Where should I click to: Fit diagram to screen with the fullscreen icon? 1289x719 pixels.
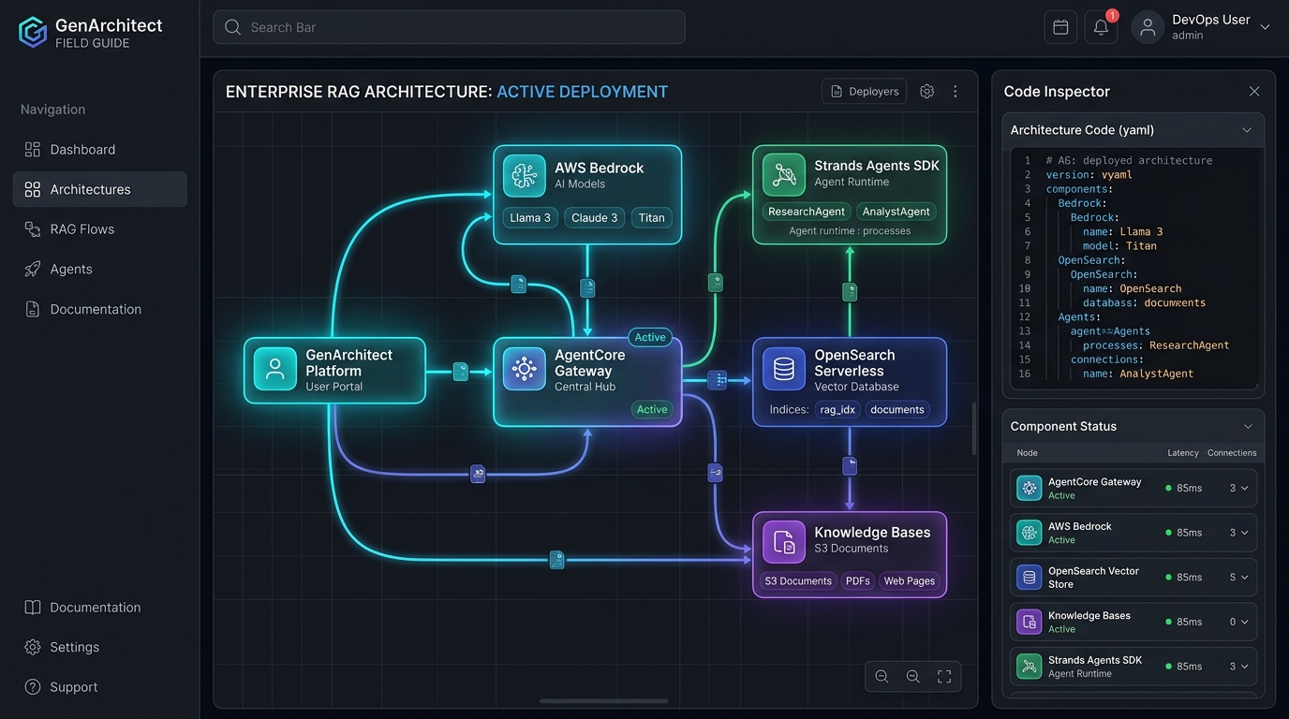[944, 676]
